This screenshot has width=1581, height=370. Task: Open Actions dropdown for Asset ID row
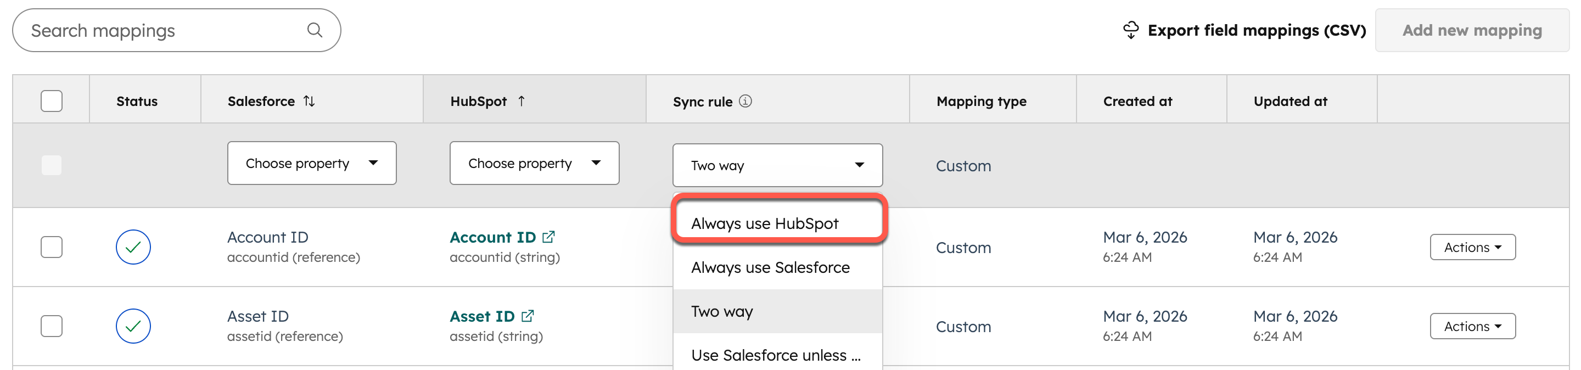point(1472,327)
